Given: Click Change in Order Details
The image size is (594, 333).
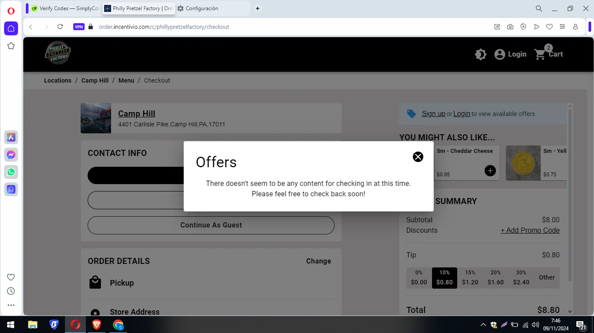Looking at the screenshot, I should pyautogui.click(x=318, y=261).
